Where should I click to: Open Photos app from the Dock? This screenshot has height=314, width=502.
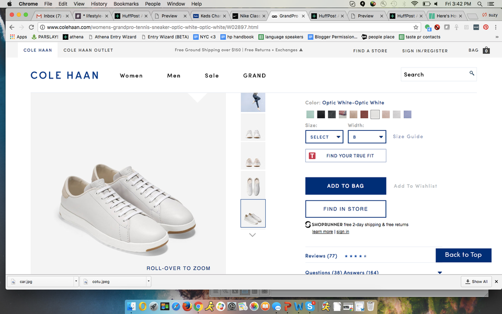click(x=254, y=307)
